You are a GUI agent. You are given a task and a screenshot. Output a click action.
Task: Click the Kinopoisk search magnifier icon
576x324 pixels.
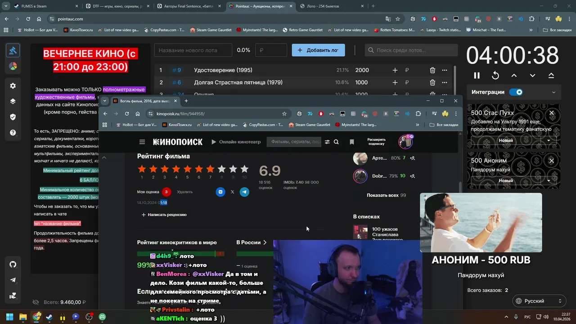[x=336, y=142]
